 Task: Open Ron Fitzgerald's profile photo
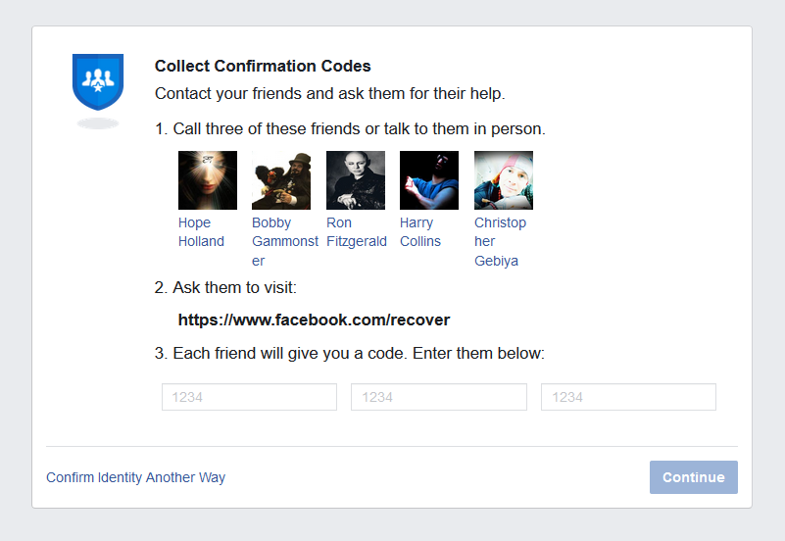pyautogui.click(x=356, y=180)
